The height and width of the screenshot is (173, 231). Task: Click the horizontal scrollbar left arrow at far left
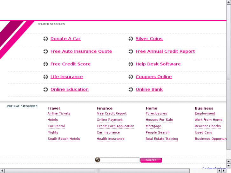[x=2, y=171]
